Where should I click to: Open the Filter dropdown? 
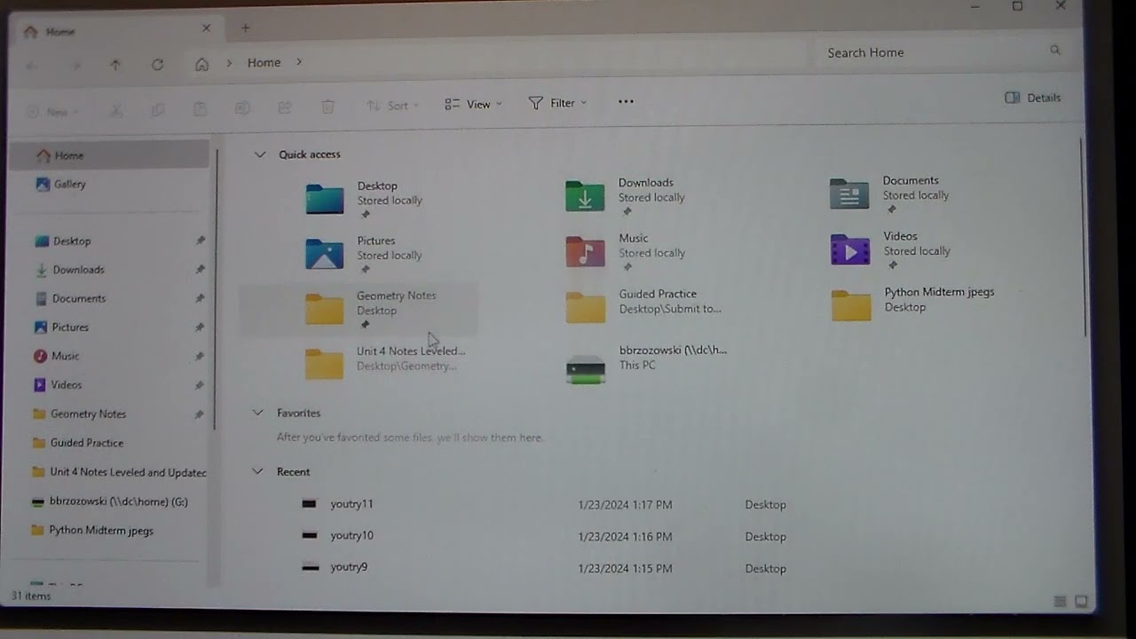pyautogui.click(x=557, y=103)
